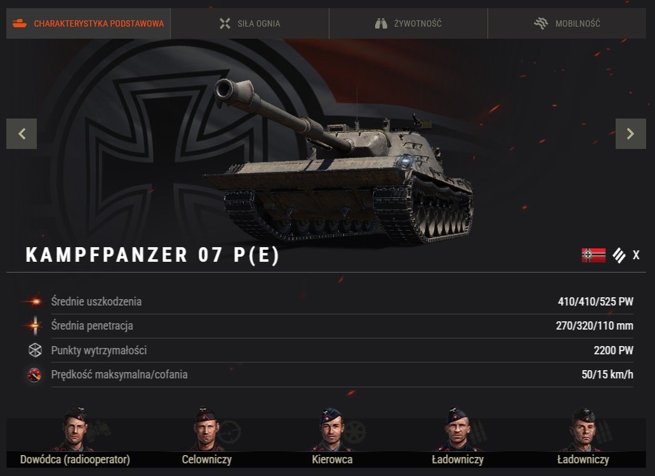Select the Dowódca (radiooperator) crew portrait

(x=75, y=430)
